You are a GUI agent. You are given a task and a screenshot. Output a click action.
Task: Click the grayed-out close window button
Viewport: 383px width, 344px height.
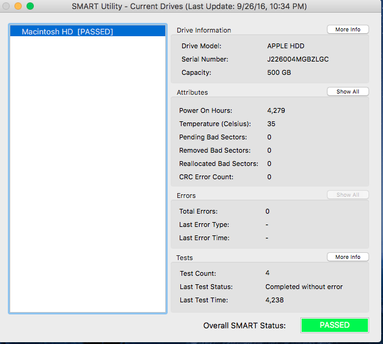6,6
